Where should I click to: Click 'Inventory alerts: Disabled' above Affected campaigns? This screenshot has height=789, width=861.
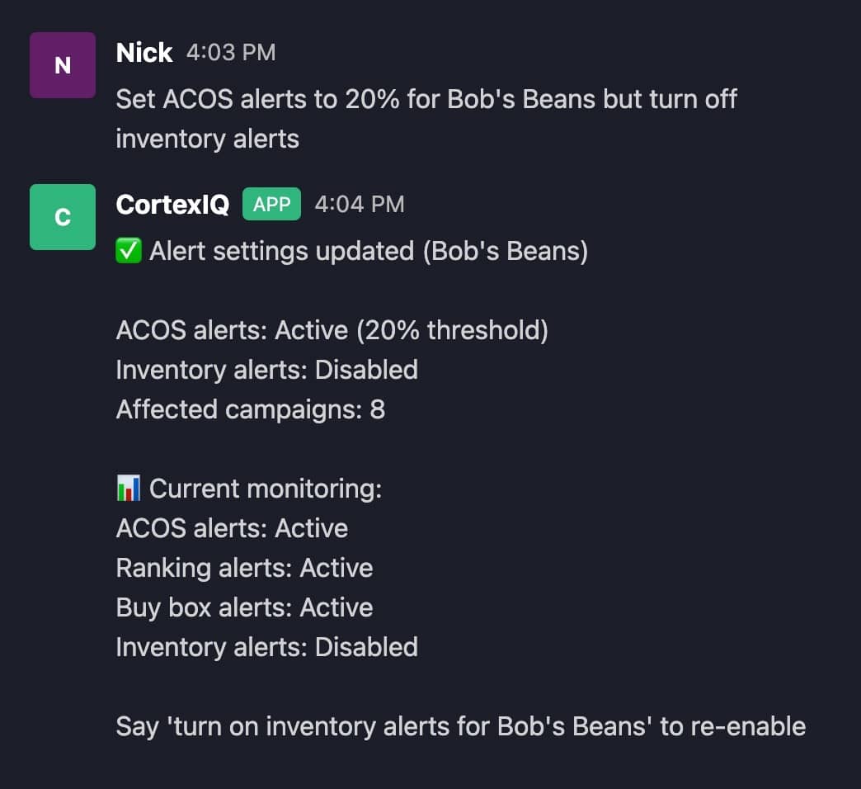pyautogui.click(x=266, y=370)
